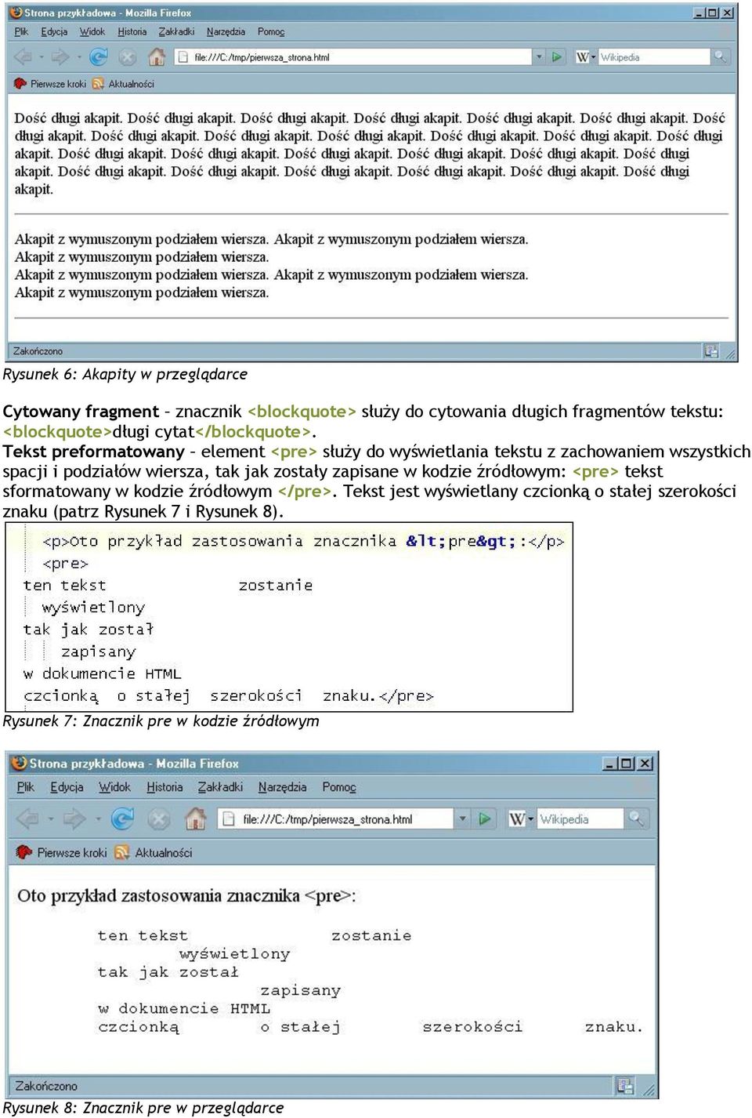Open Edycja menu in Rysunek 8 Firefox window
Screen dimensions: 752x1118
(x=67, y=787)
